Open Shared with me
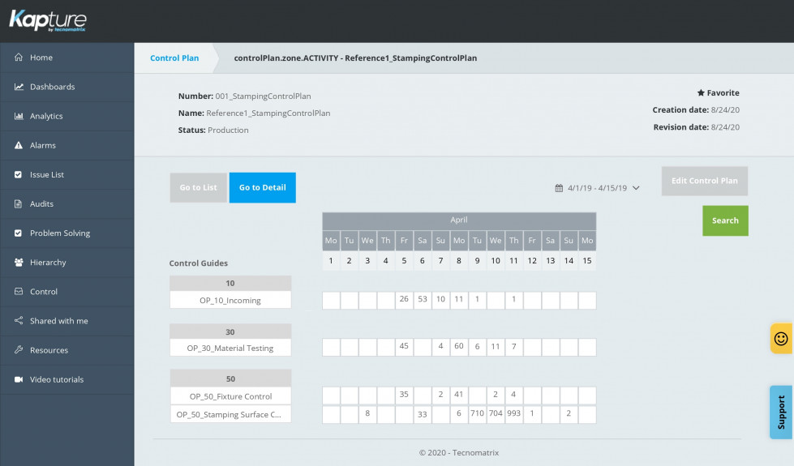The height and width of the screenshot is (466, 794). [67, 321]
